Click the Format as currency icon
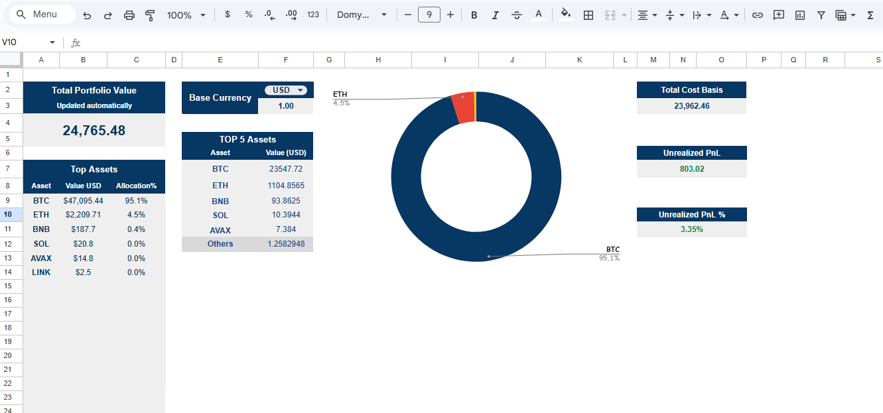883x413 pixels. click(227, 14)
